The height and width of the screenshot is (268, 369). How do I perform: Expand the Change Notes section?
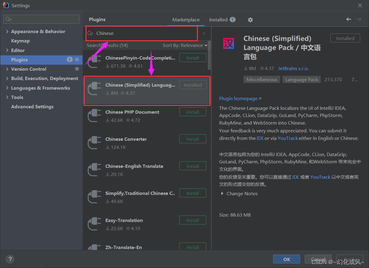(x=222, y=194)
